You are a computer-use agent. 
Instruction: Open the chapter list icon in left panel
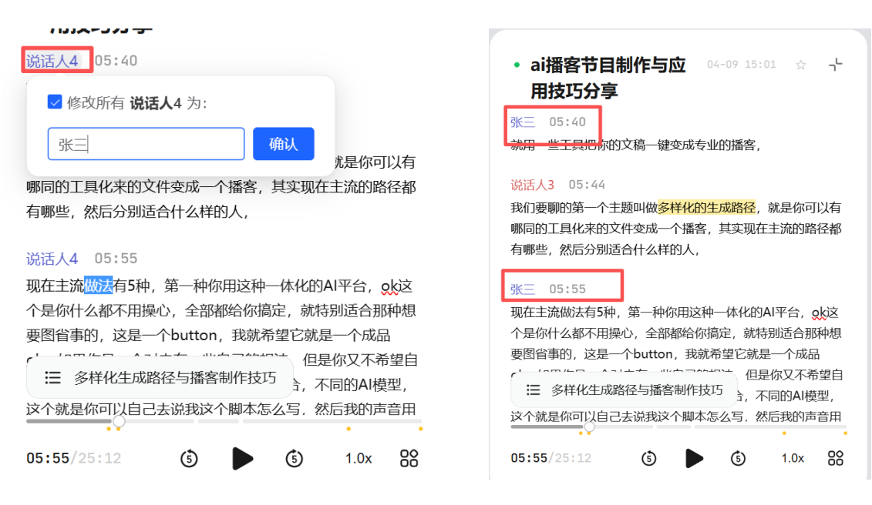click(53, 378)
